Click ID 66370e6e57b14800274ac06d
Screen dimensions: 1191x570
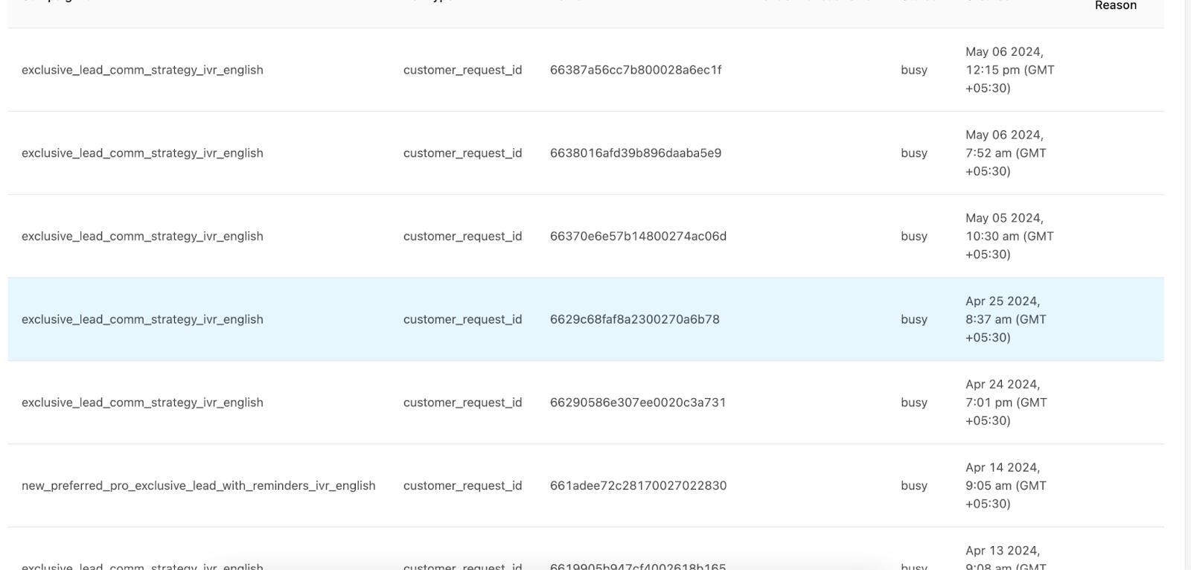tap(638, 237)
